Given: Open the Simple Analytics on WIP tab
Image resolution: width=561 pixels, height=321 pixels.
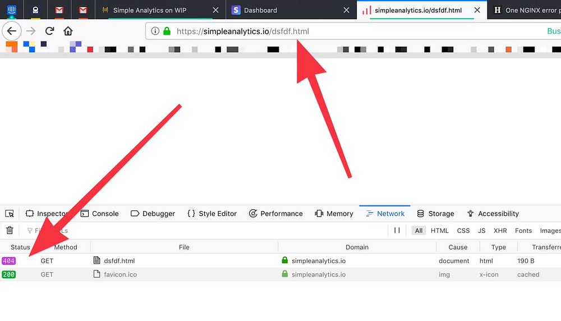Looking at the screenshot, I should (x=160, y=10).
